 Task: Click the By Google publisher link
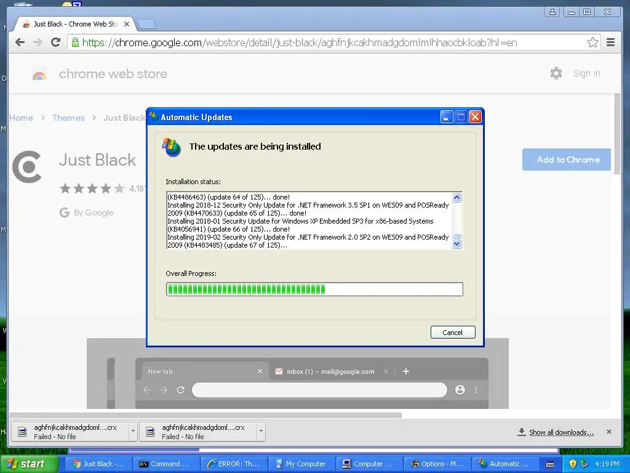point(94,212)
